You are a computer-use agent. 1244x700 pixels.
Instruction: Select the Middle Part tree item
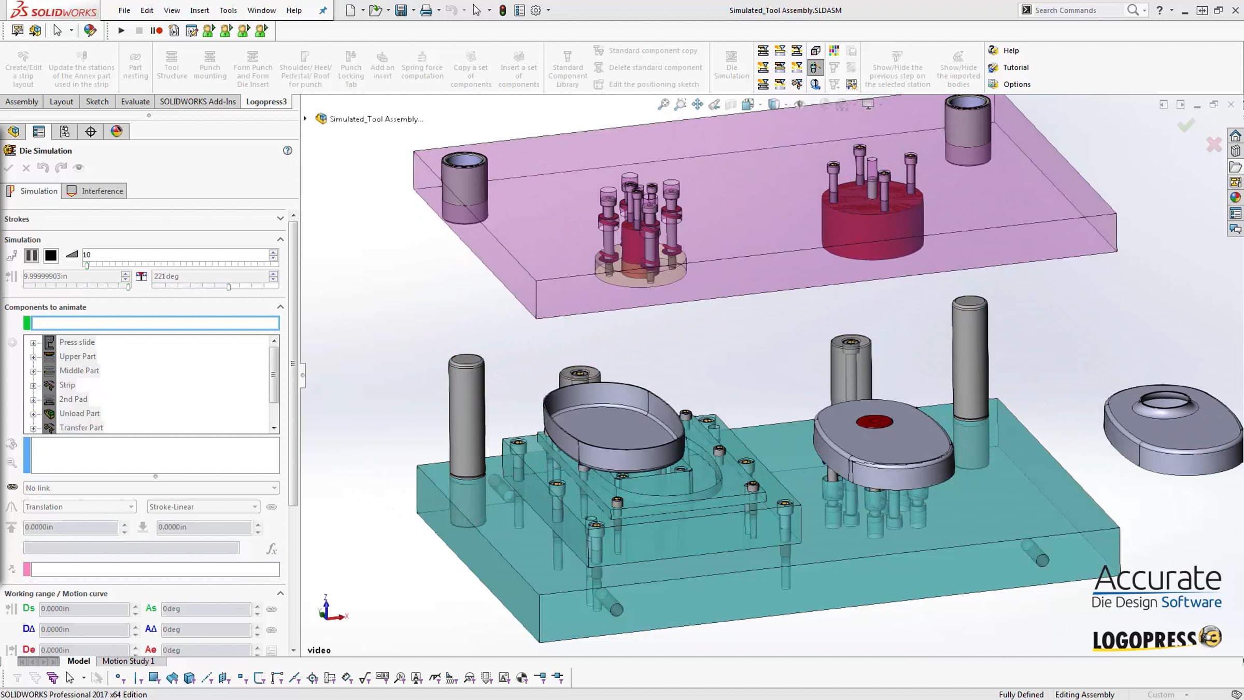(79, 371)
